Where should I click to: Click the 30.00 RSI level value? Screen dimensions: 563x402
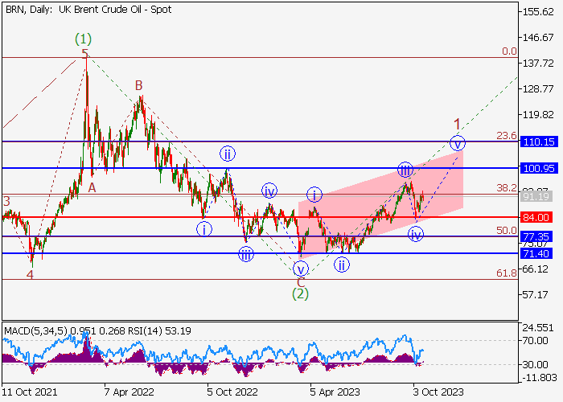pyautogui.click(x=536, y=365)
